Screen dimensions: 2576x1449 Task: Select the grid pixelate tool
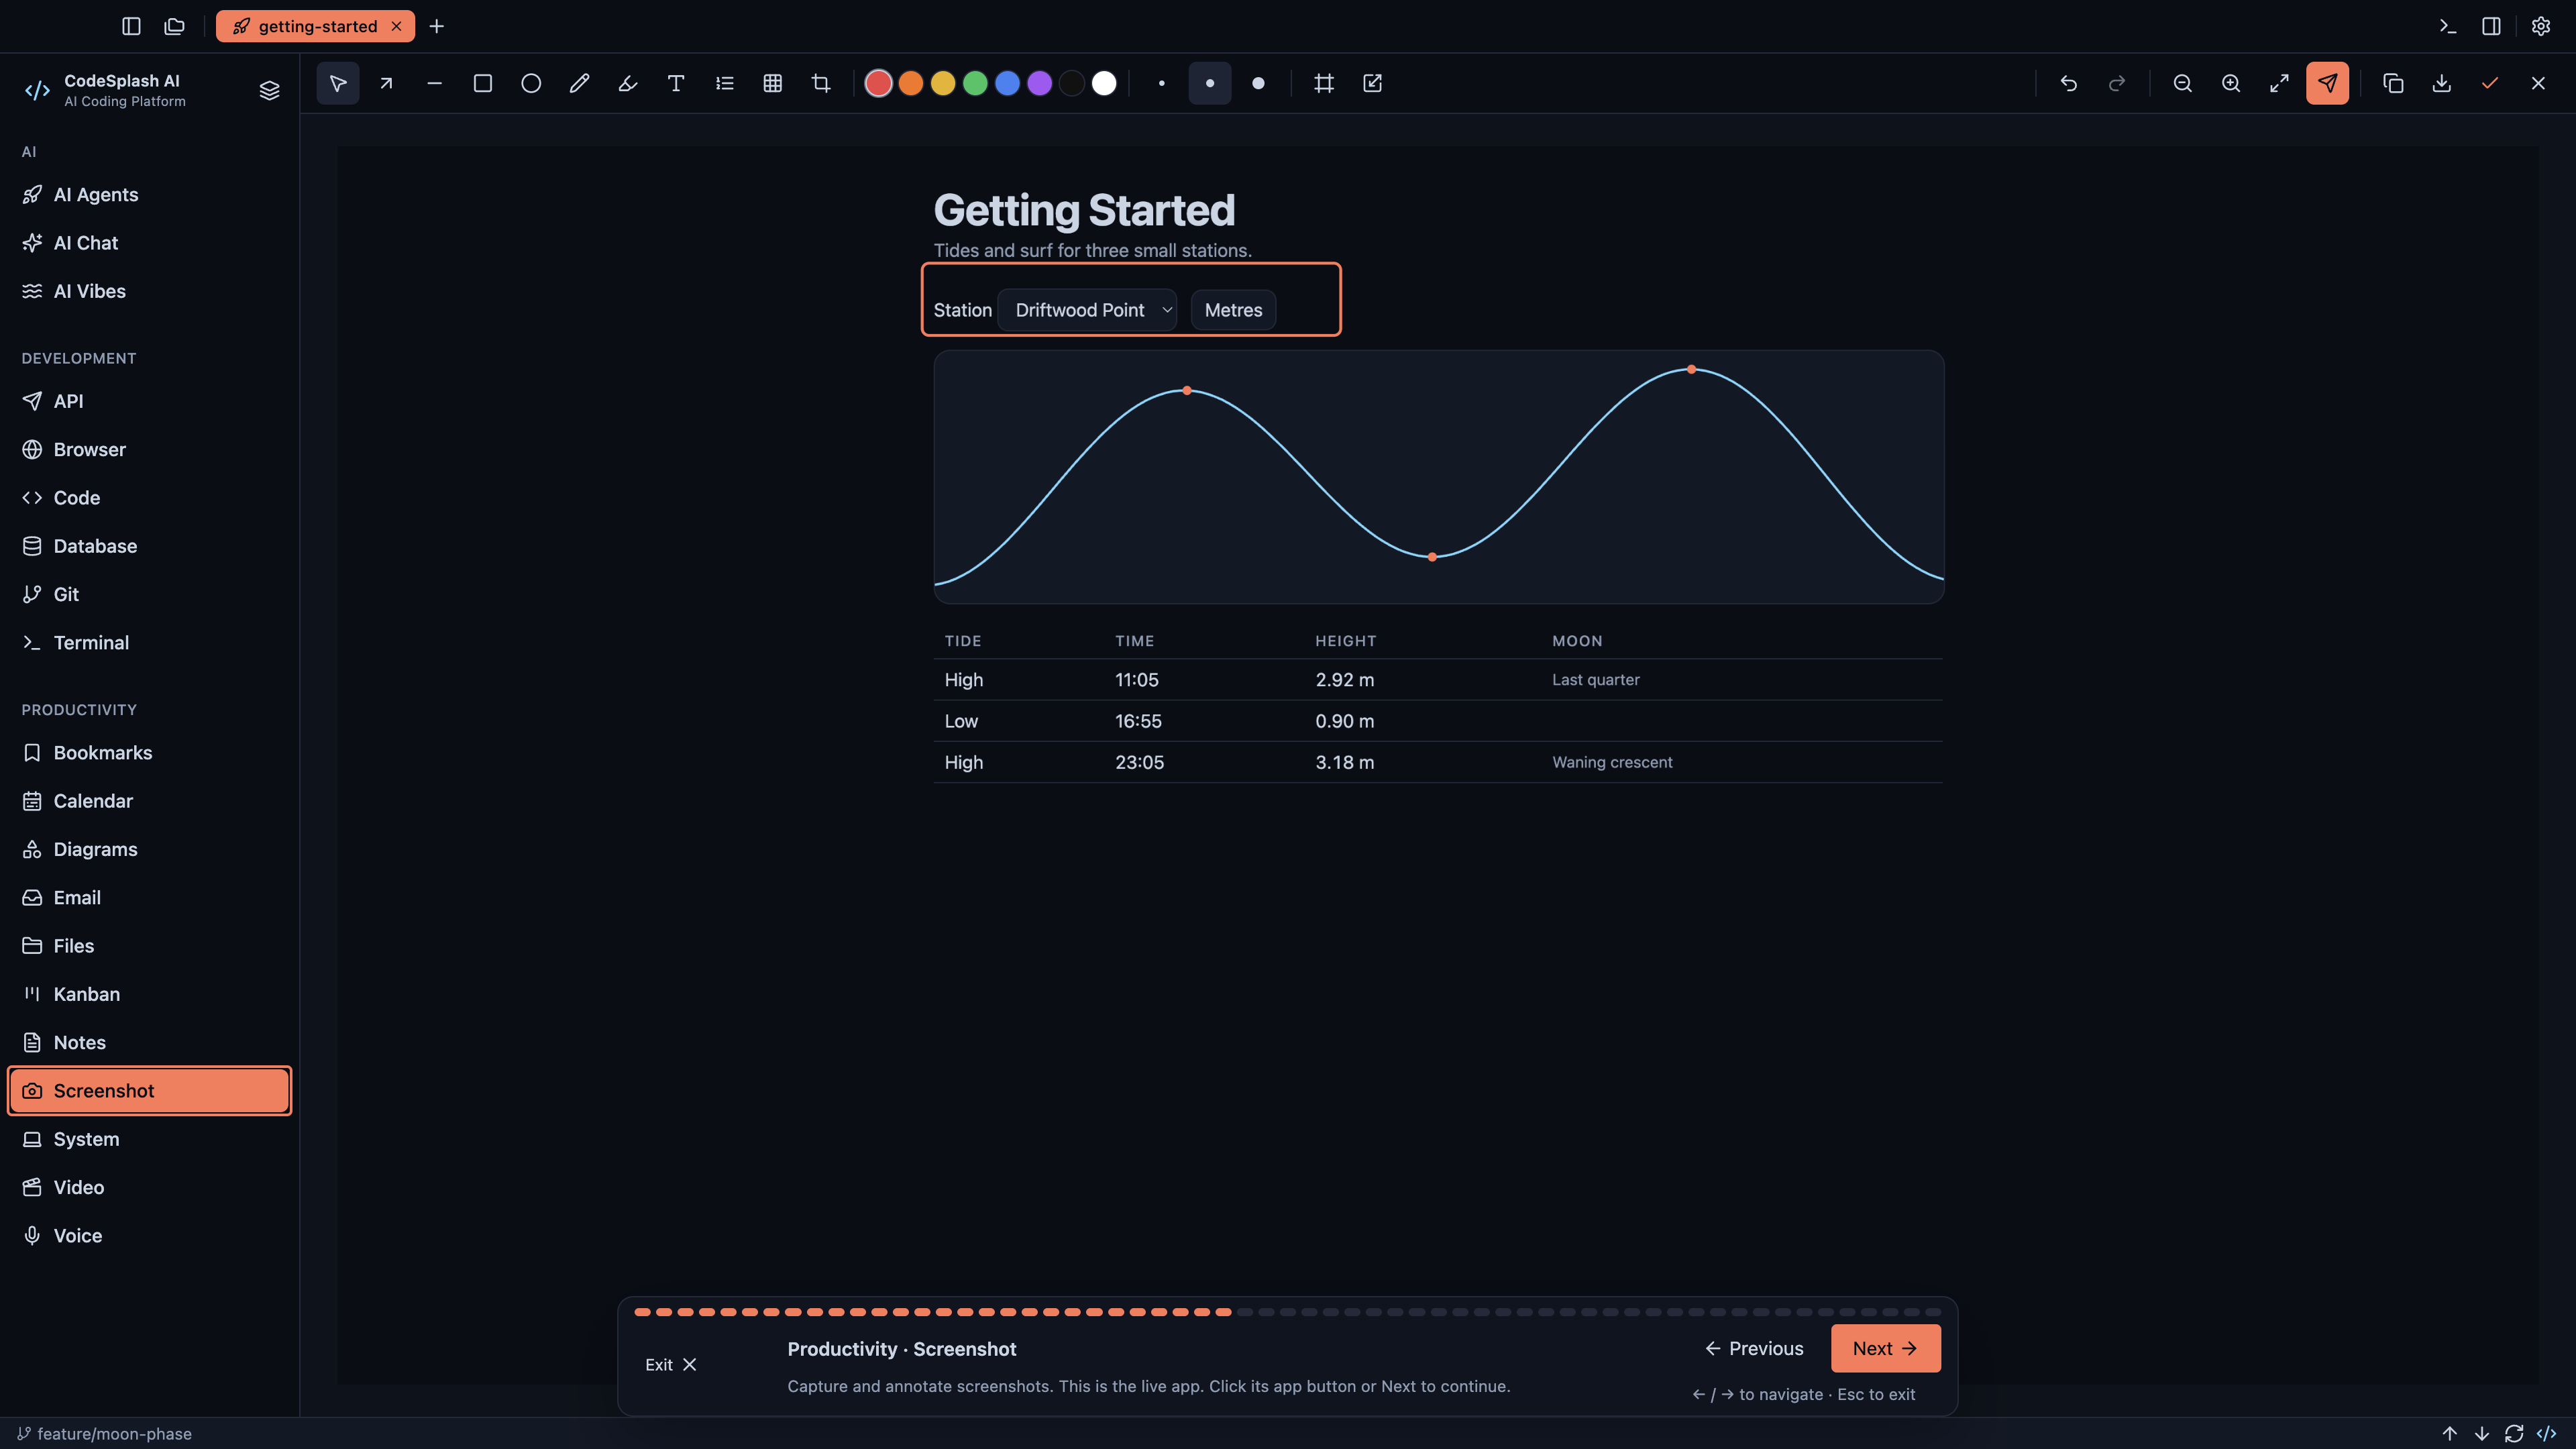coord(773,83)
